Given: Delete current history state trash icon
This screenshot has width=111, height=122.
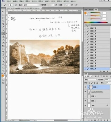Looking at the screenshot, I should [108, 72].
